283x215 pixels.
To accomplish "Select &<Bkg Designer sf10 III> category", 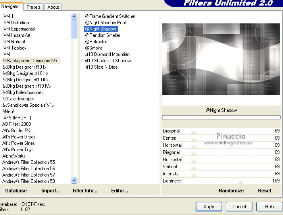I will 25,80.
